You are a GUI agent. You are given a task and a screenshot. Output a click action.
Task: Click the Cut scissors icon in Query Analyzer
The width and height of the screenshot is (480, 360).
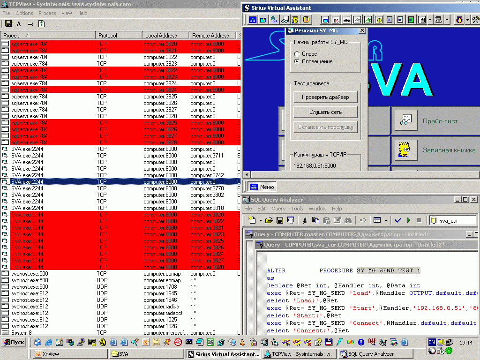305,220
